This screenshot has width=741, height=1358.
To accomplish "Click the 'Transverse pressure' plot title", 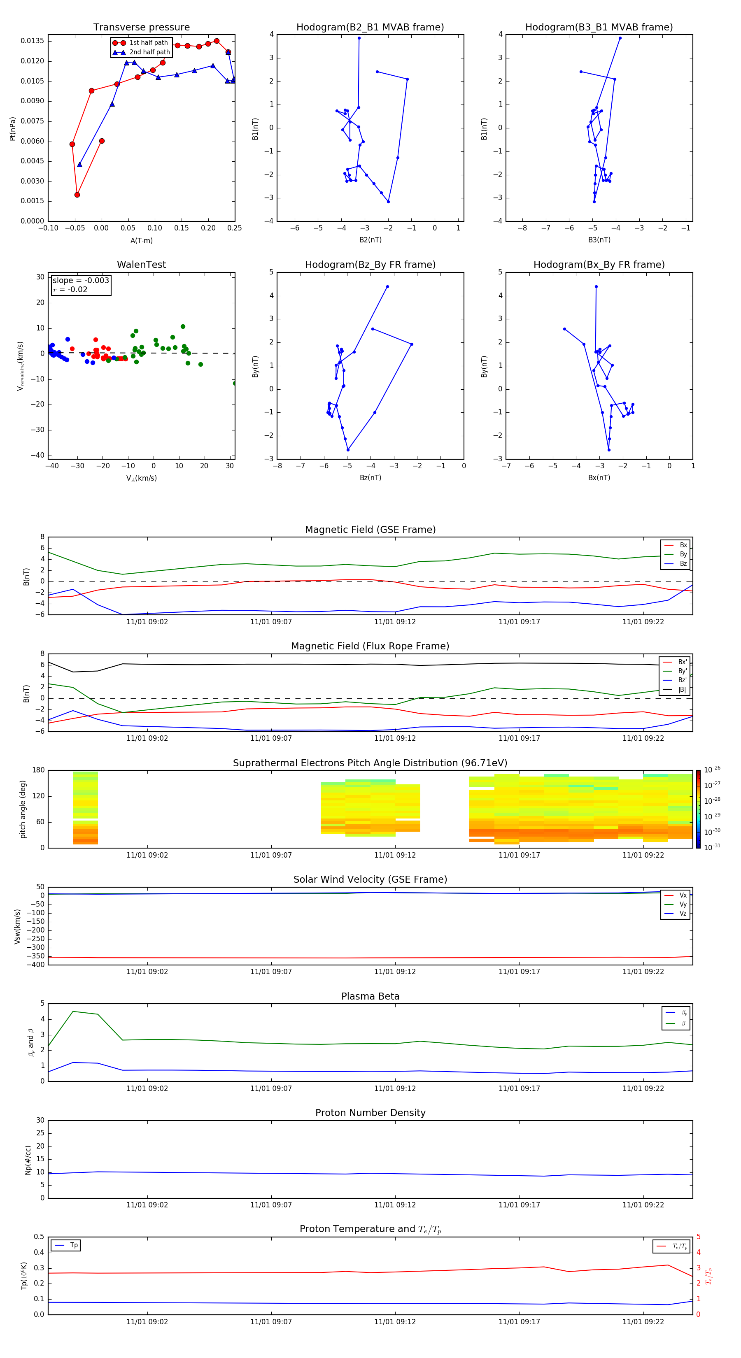I will (141, 28).
